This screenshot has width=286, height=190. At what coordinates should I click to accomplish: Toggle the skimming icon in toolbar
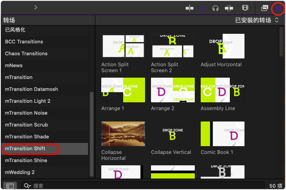189,8
